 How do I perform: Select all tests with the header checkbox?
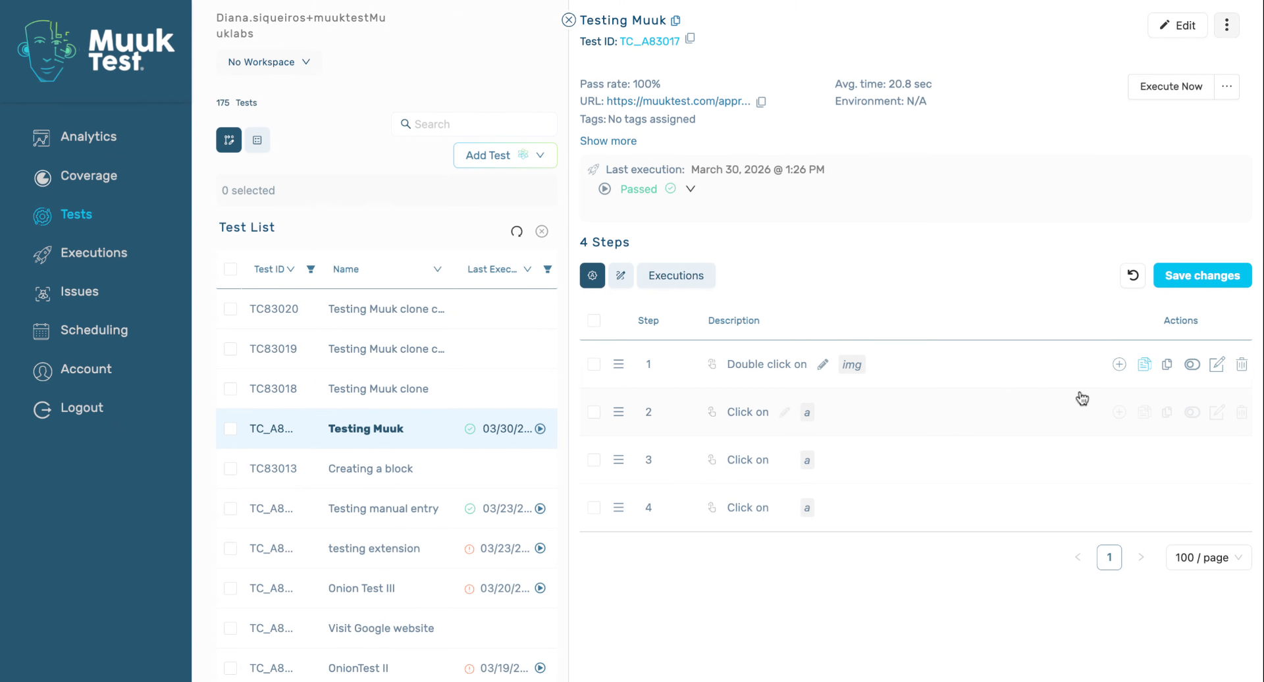230,269
